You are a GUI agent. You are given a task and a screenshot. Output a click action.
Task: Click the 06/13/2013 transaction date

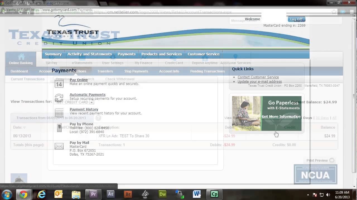pos(22,136)
